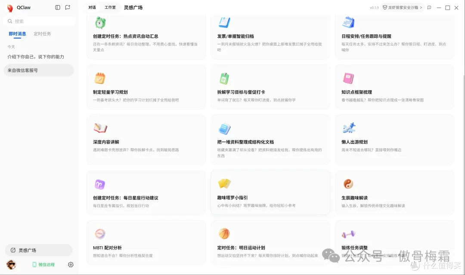The width and height of the screenshot is (465, 275).
Task: Select the 拆解学习目标与督促打卡 card title
Action: [241, 92]
